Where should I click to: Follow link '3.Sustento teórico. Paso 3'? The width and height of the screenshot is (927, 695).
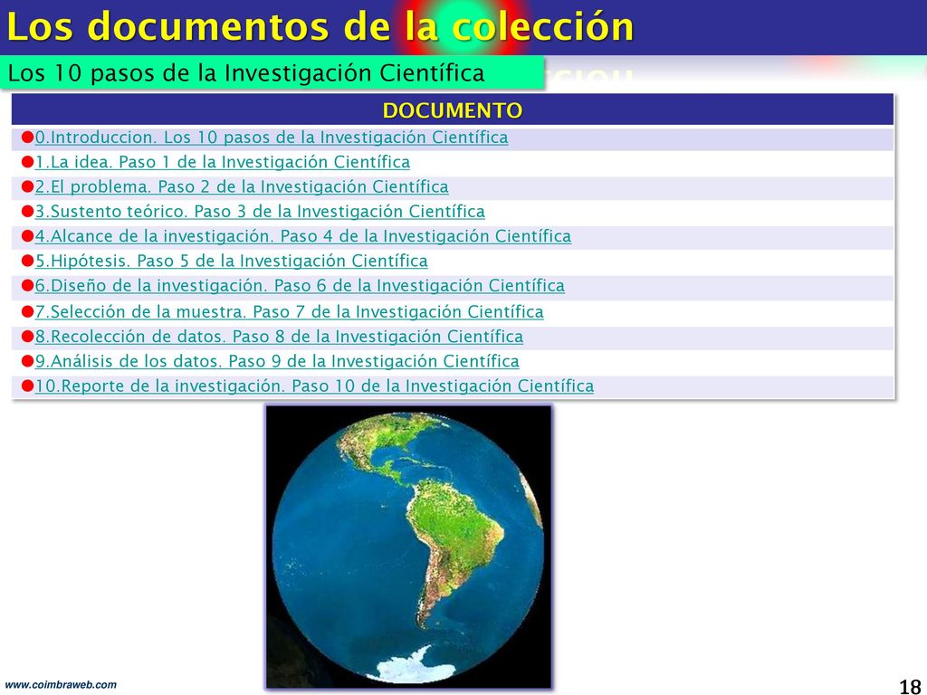click(x=260, y=212)
